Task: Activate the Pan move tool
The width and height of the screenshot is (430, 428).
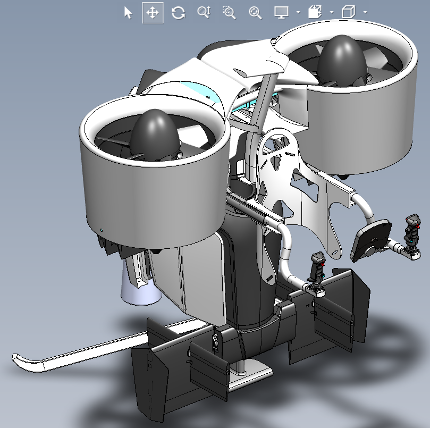Action: (x=153, y=13)
